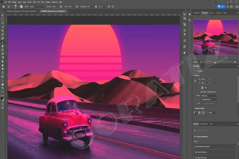This screenshot has height=159, width=239.
Task: Click the navigator zoom in mountain icon
Action: point(235,62)
